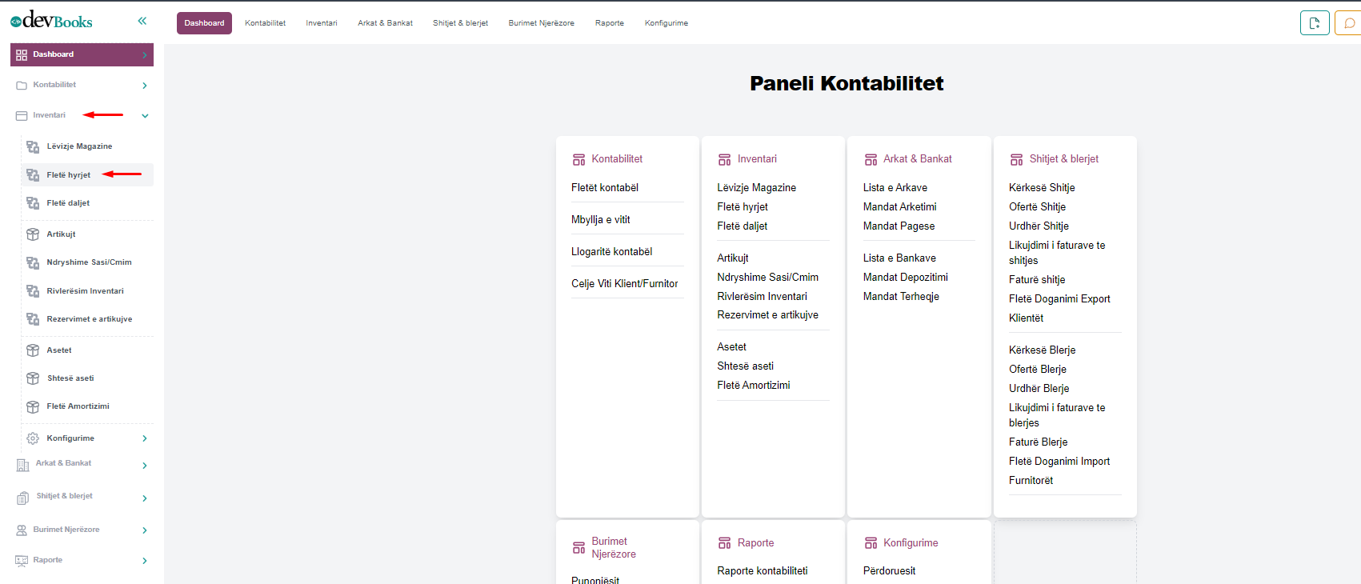Expand the Kontabilitet sidebar section
The image size is (1361, 584).
tap(145, 86)
